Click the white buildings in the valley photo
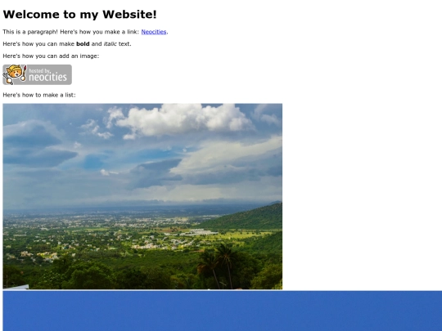442x331 pixels. (199, 232)
